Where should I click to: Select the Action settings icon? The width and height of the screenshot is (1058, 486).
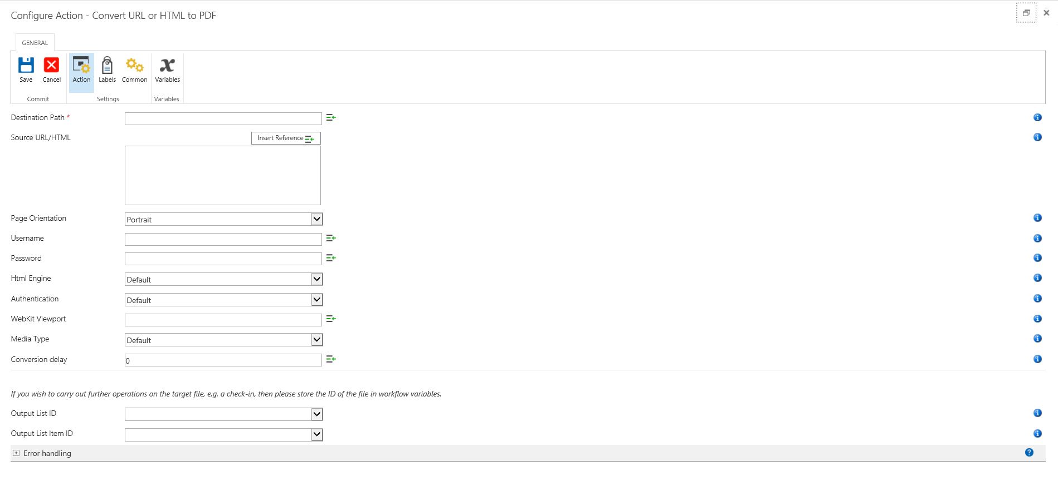(81, 66)
